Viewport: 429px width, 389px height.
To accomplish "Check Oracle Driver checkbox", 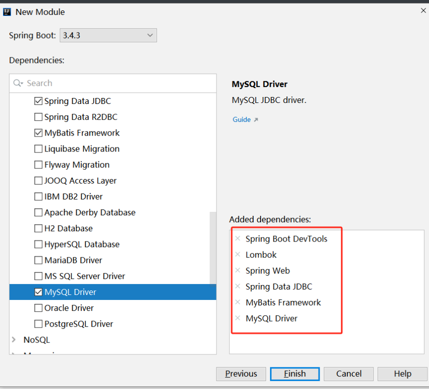I will [x=38, y=308].
